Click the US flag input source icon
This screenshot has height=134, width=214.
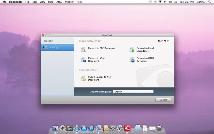click(x=170, y=2)
